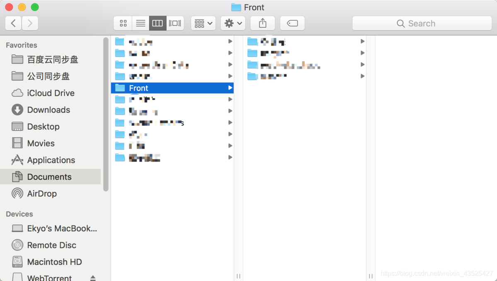This screenshot has height=281, width=497.
Task: Select Ekyo's MacBook under Devices
Action: [x=51, y=228]
